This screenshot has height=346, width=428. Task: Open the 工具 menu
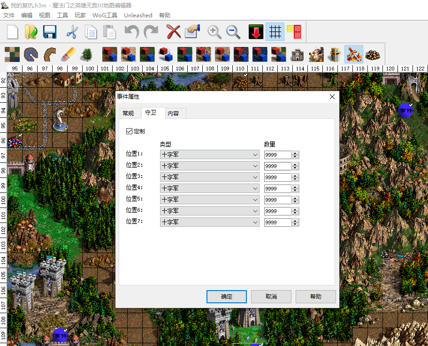pyautogui.click(x=62, y=15)
